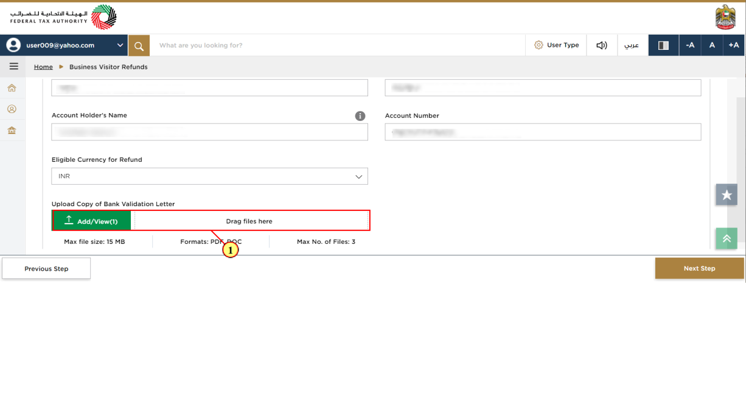Go to Home breadcrumb link
Viewport: 746px width, 394px height.
43,67
